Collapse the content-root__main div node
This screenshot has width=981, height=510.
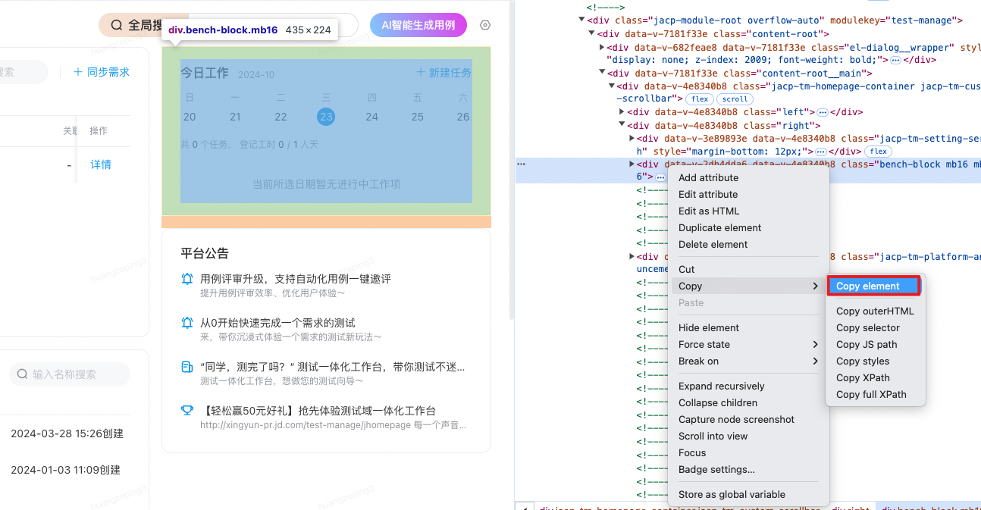coord(602,74)
